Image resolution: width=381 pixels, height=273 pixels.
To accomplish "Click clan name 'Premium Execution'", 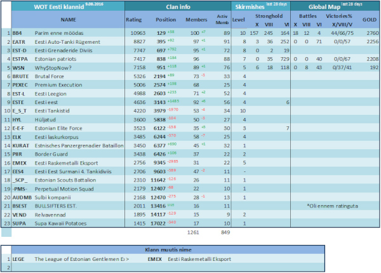I will [58, 85].
